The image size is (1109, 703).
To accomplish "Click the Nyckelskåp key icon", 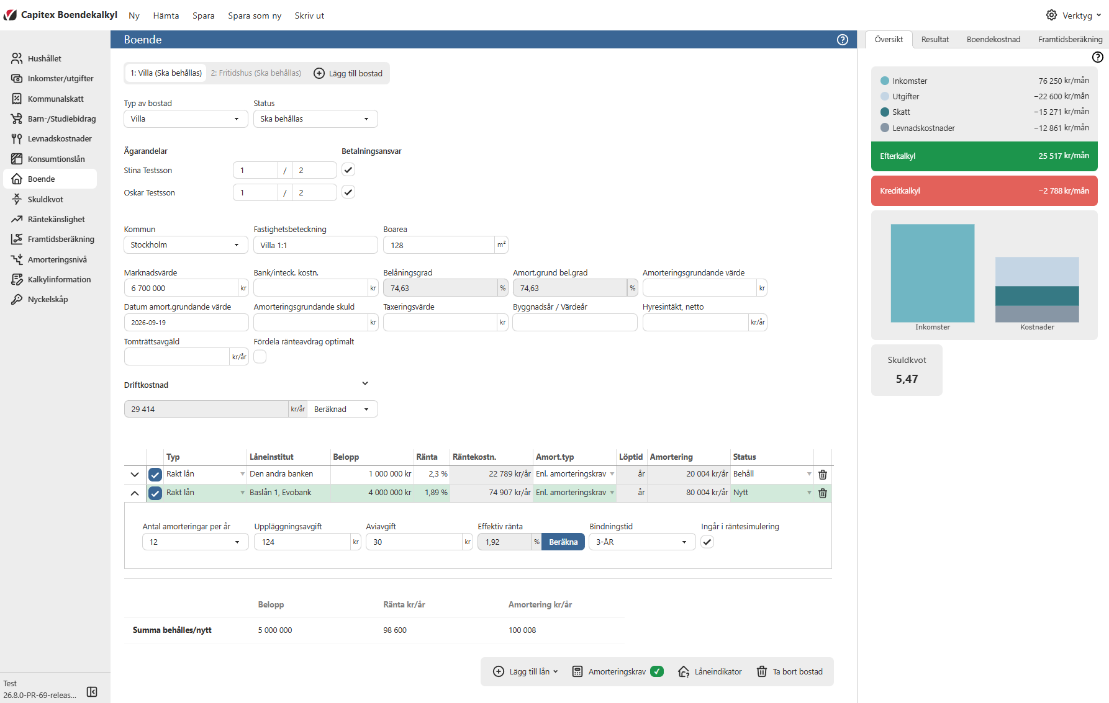I will [x=17, y=299].
